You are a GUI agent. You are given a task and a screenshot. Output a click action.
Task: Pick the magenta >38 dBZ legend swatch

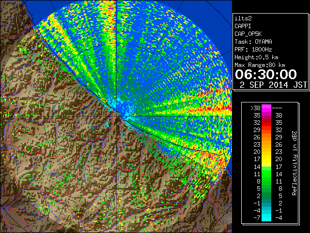click(266, 108)
